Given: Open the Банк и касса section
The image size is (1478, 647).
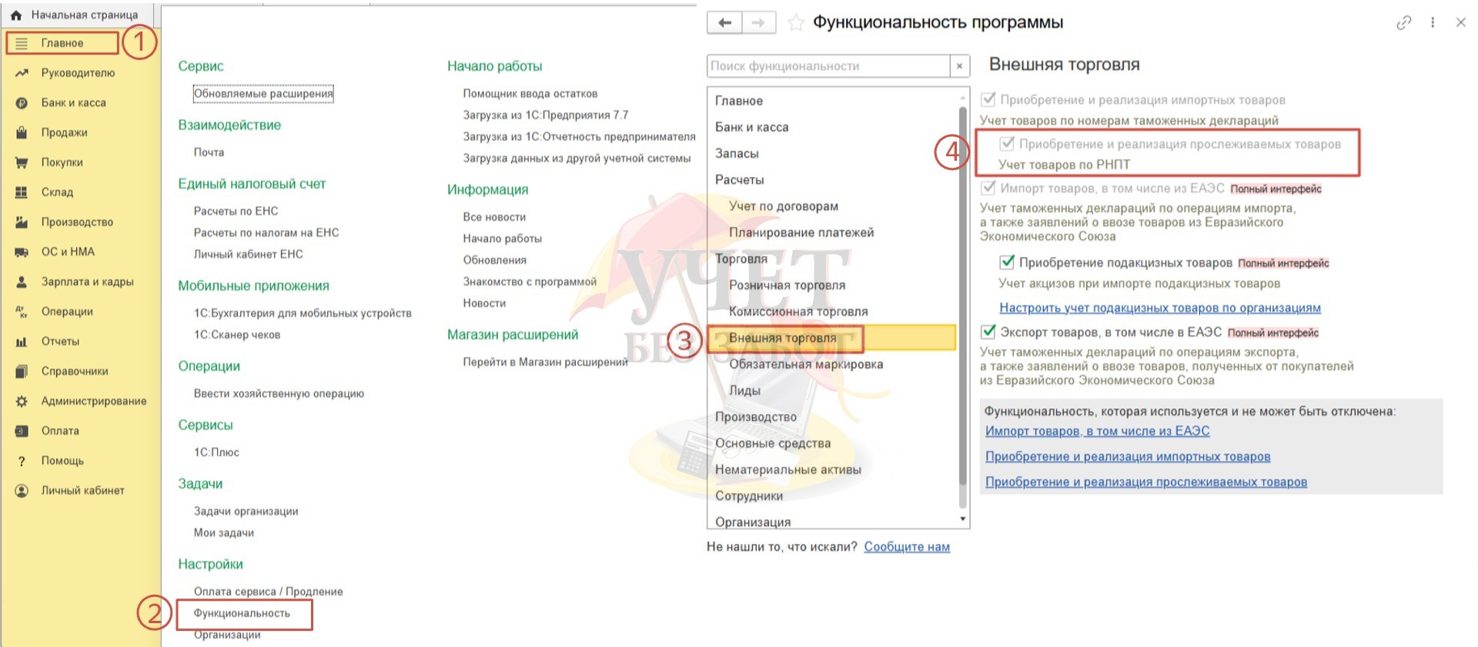Looking at the screenshot, I should point(74,103).
